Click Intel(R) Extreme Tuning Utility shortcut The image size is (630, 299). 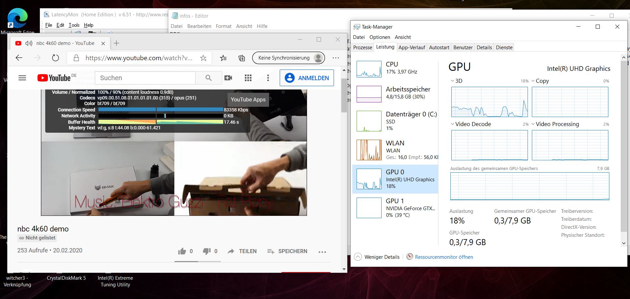click(x=115, y=281)
